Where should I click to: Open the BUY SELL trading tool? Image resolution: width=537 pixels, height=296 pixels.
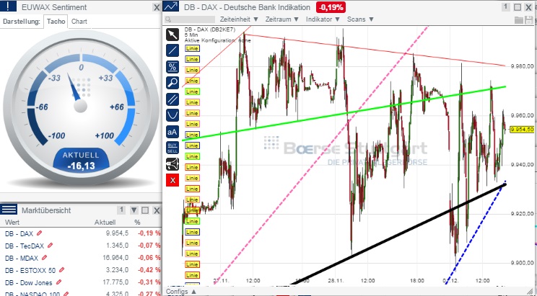pos(173,148)
